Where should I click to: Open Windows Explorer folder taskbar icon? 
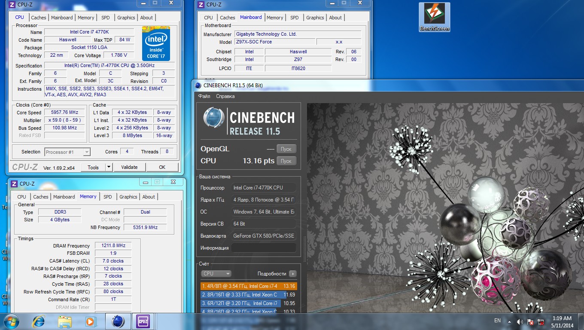coord(65,321)
